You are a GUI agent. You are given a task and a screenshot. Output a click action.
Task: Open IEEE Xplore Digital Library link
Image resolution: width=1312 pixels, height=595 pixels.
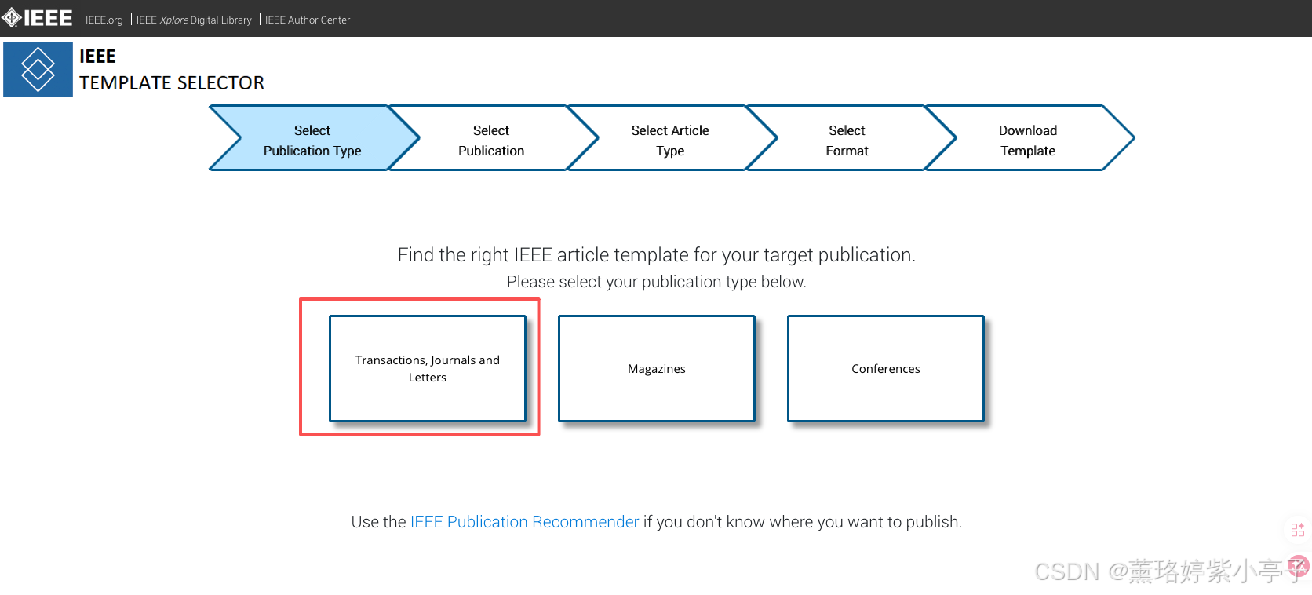[x=194, y=20]
